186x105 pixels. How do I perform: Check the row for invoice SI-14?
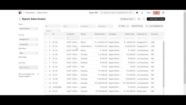point(46,46)
